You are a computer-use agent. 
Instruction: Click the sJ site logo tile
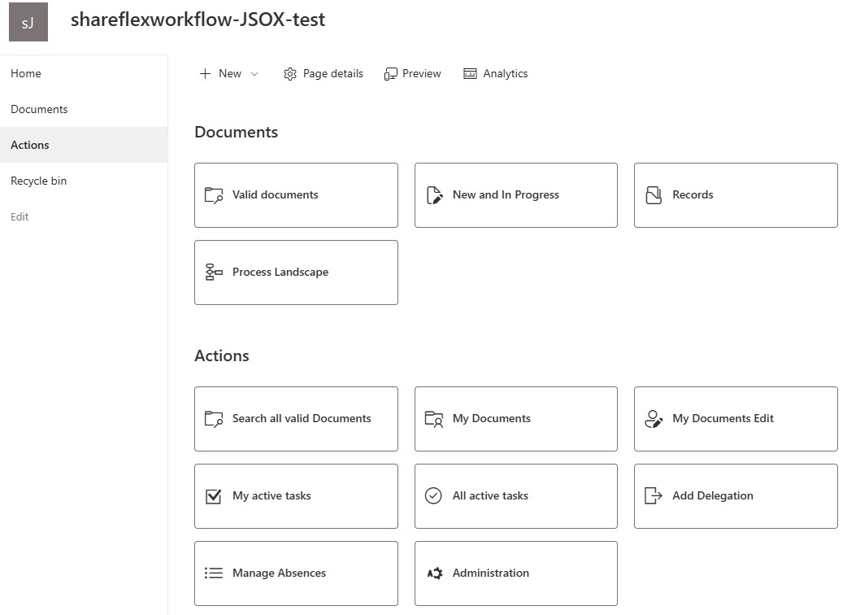(28, 22)
